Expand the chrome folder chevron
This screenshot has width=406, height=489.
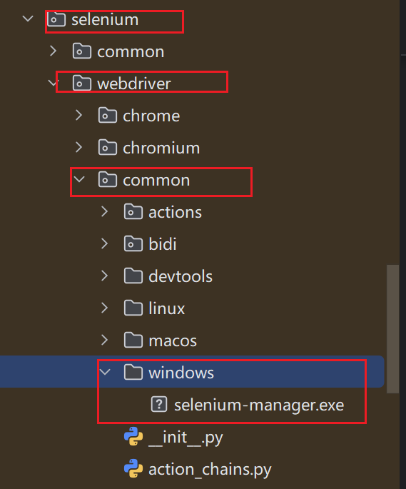pos(79,115)
